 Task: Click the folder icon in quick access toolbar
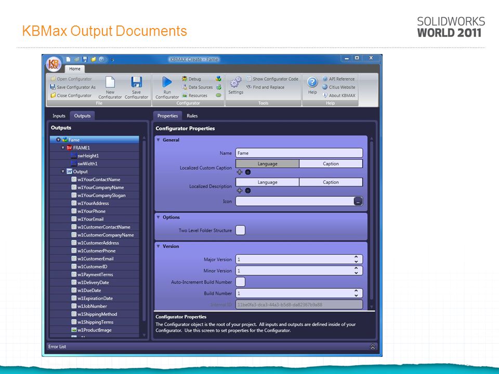(x=93, y=59)
